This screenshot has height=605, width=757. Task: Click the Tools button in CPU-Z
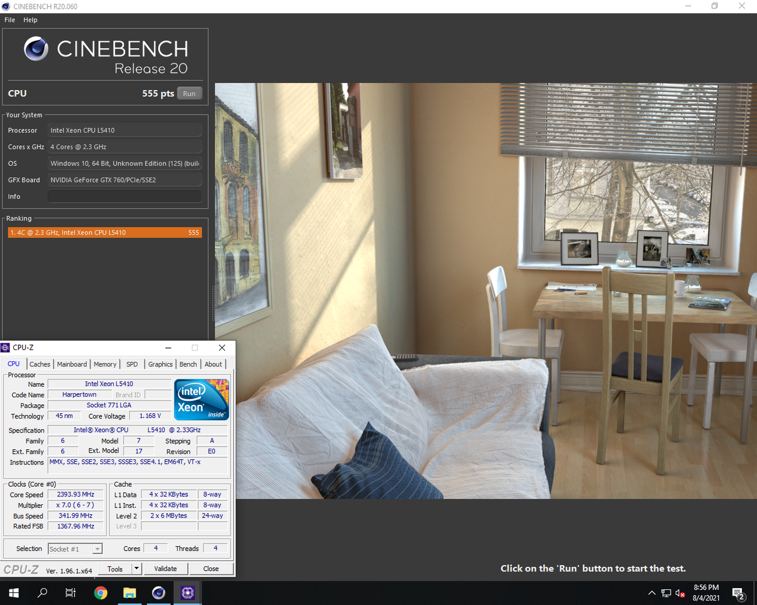click(x=116, y=569)
